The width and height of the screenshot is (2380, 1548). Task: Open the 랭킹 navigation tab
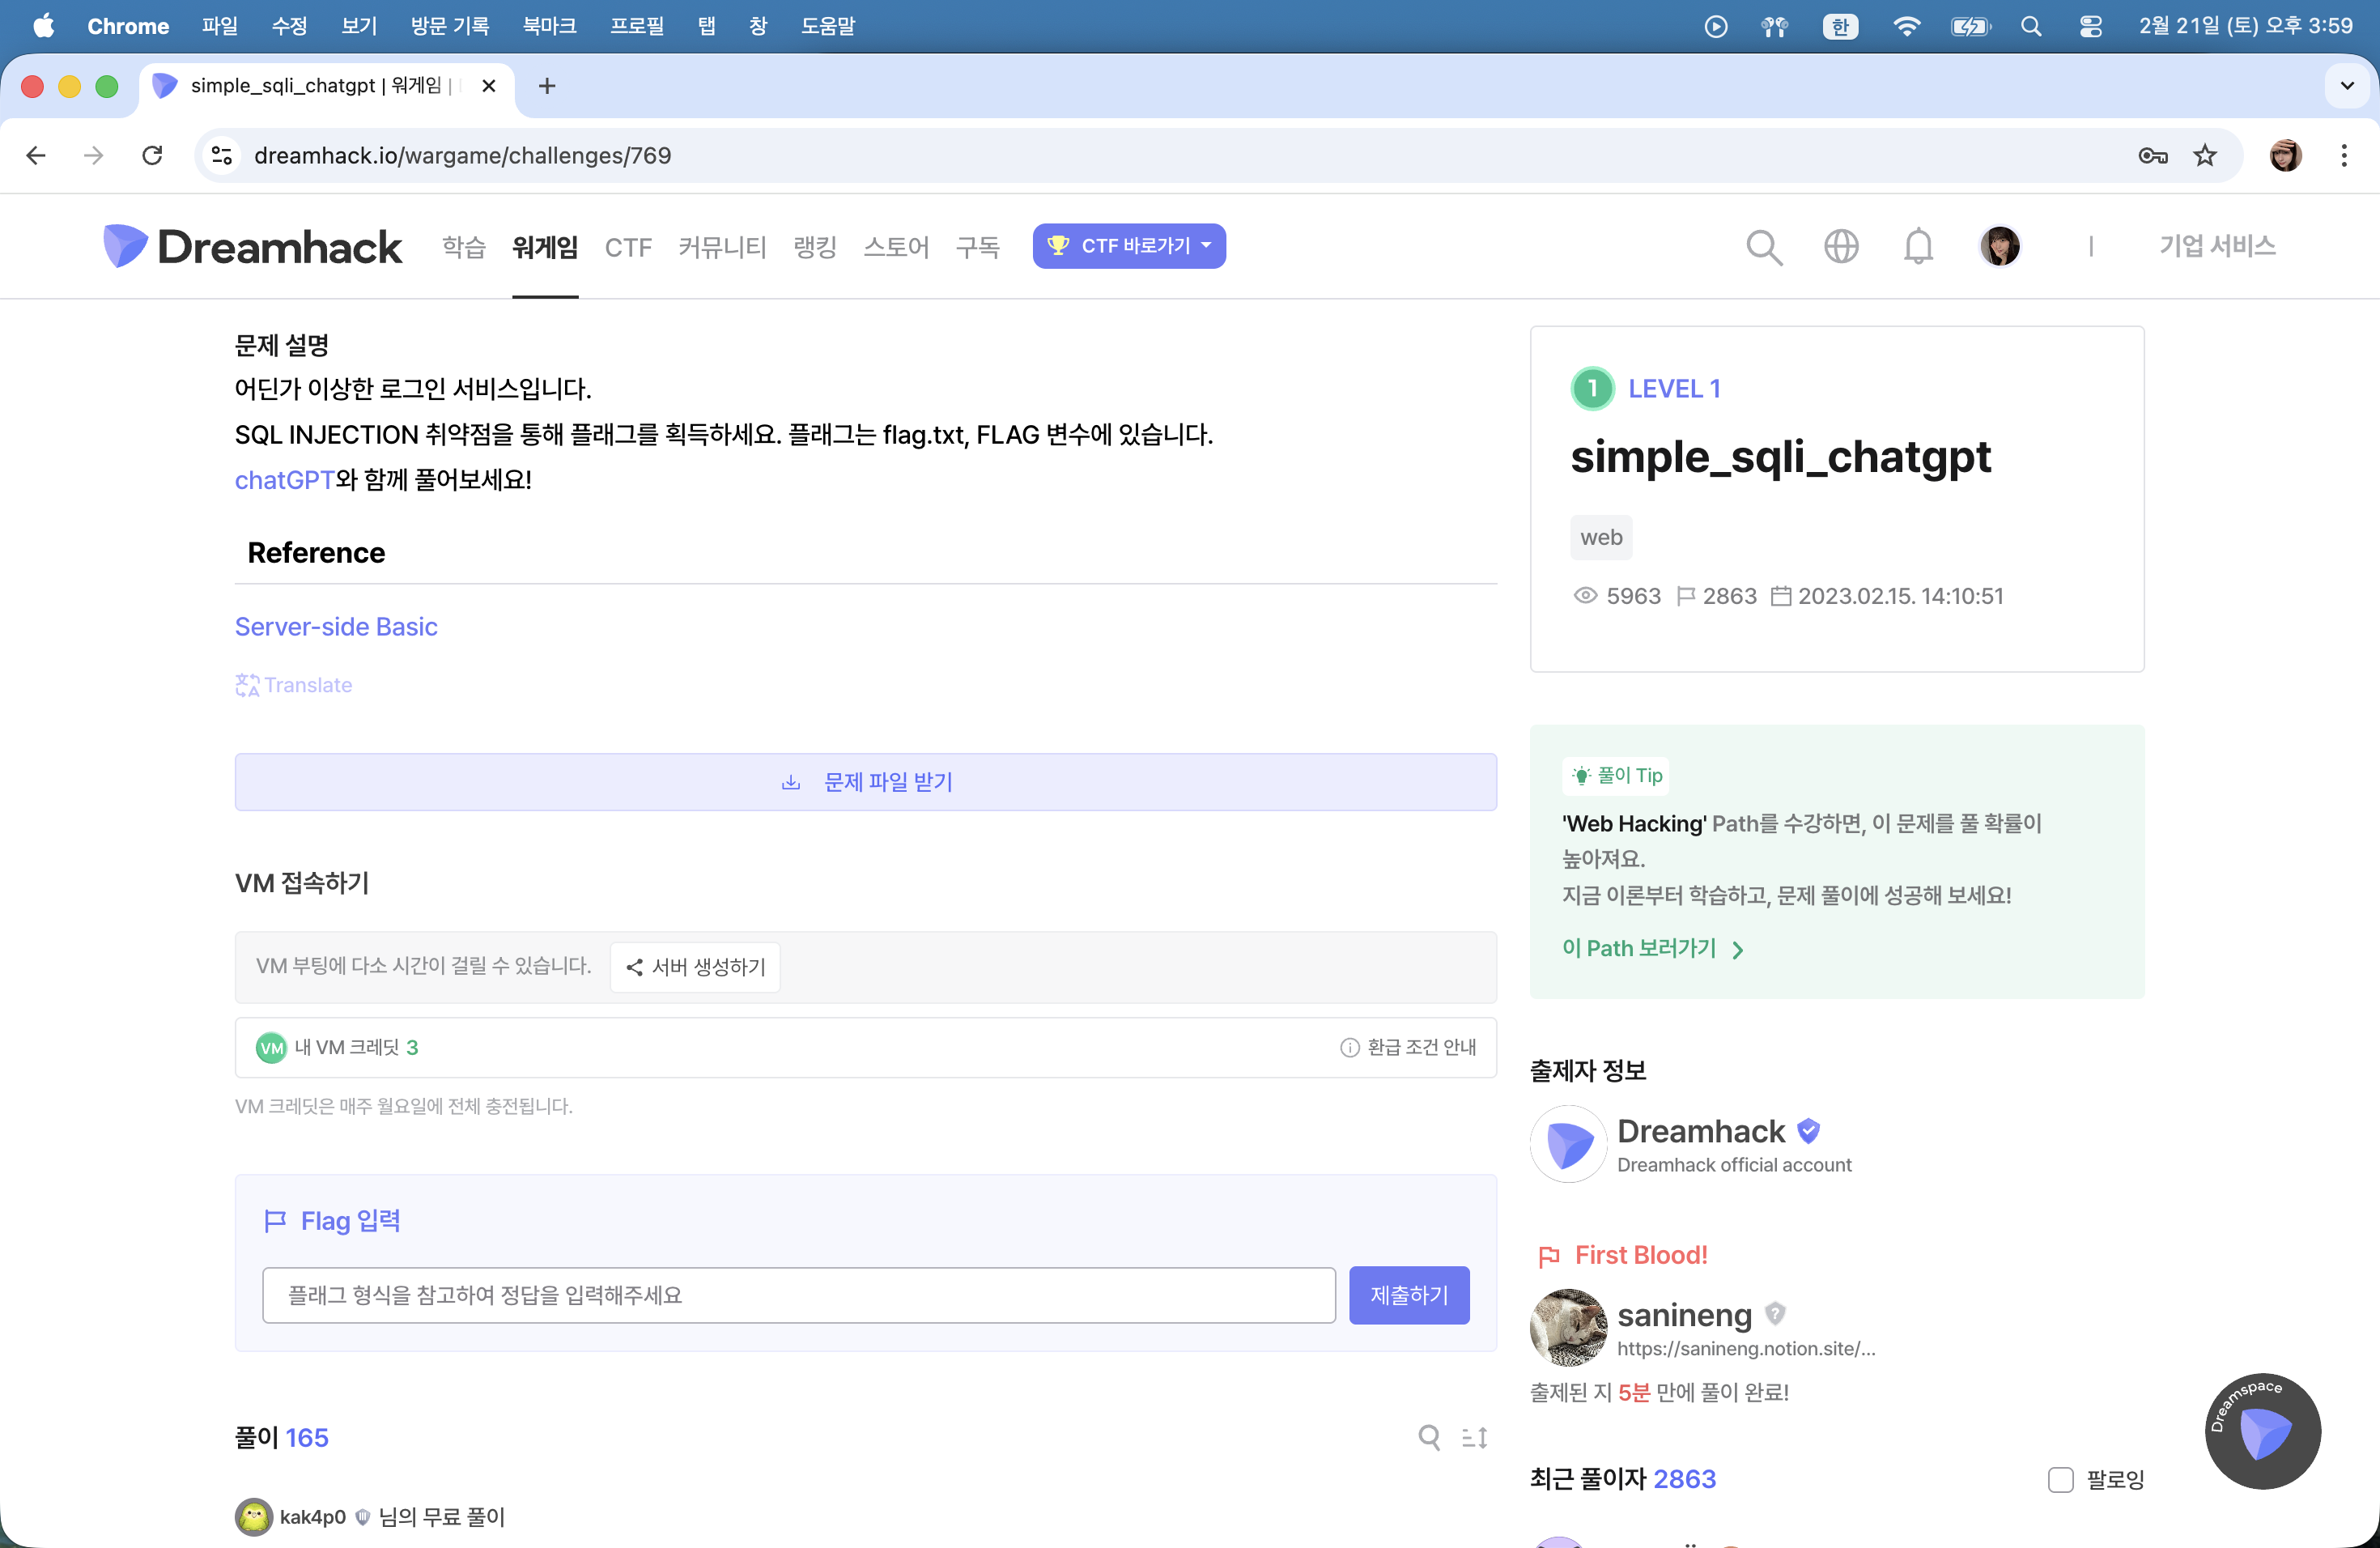click(x=814, y=246)
